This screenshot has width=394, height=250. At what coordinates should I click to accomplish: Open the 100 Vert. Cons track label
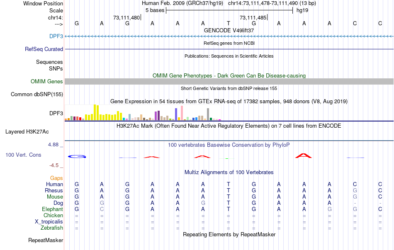coord(23,155)
